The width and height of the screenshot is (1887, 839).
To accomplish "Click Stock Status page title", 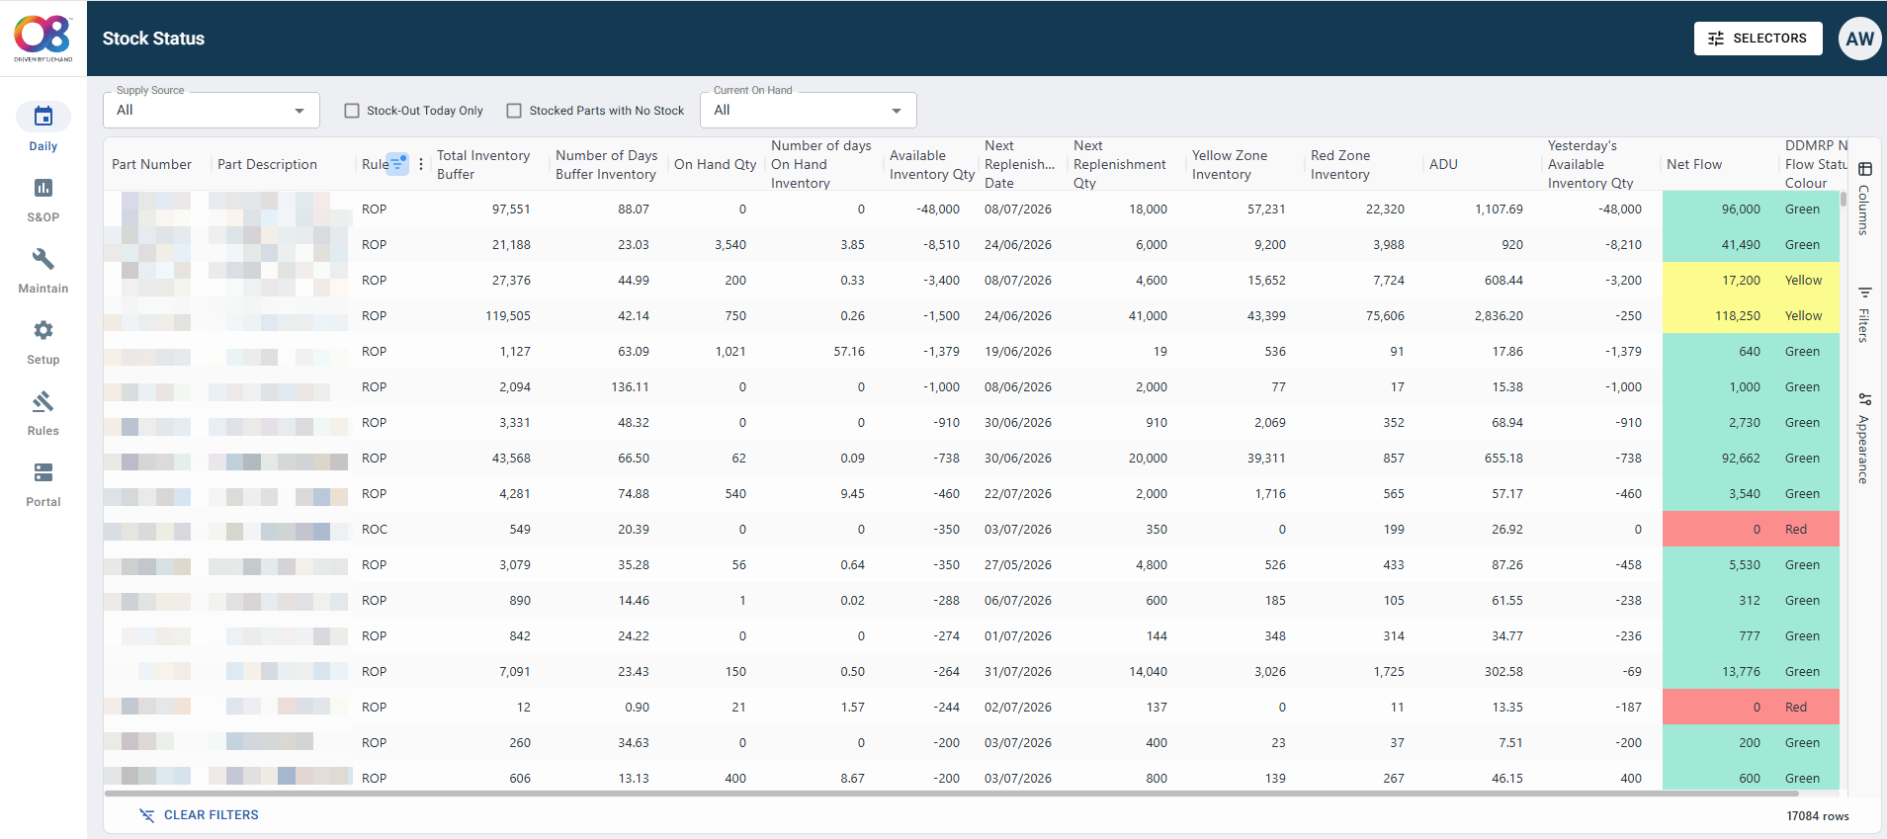I will point(153,39).
